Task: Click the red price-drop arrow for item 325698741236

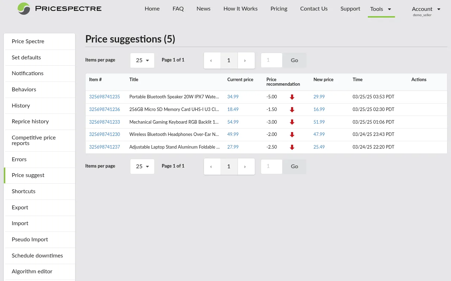Action: coord(292,110)
